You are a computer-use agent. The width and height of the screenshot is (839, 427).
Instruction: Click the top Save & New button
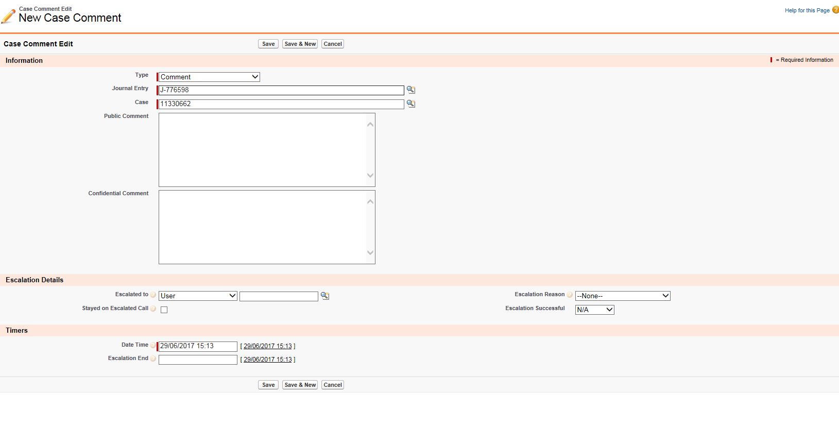point(300,44)
